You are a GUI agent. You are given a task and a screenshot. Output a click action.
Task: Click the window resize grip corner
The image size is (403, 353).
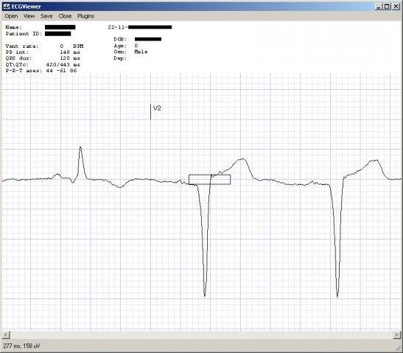coord(399,349)
